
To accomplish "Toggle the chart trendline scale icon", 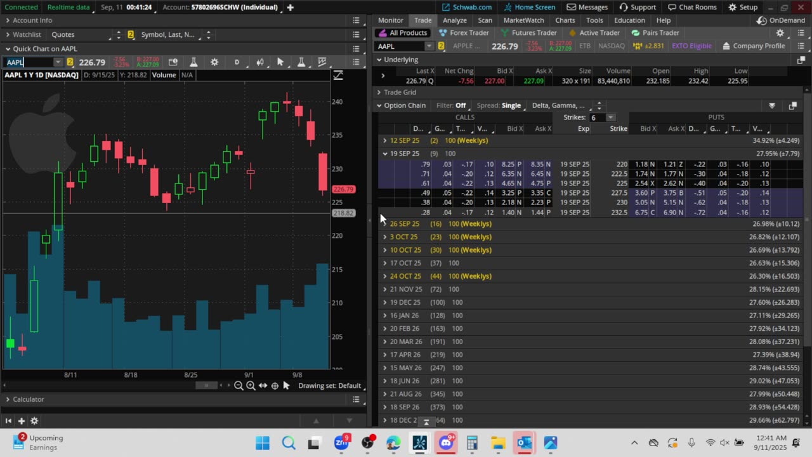I will click(338, 76).
